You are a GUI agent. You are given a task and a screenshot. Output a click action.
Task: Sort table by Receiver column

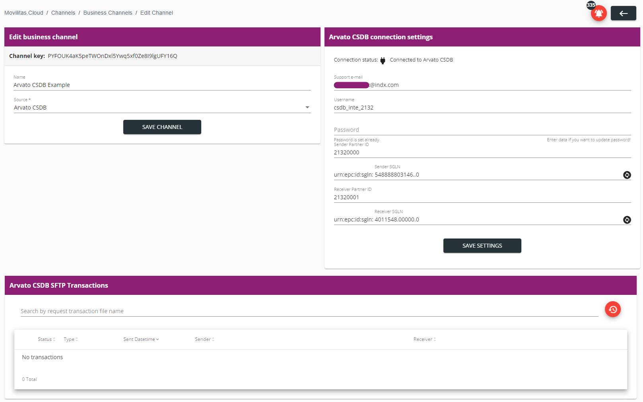click(x=425, y=339)
